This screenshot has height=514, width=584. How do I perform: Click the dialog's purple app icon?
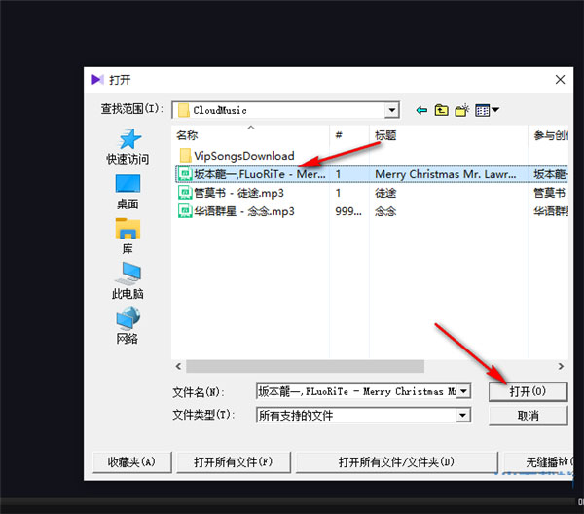(x=97, y=79)
